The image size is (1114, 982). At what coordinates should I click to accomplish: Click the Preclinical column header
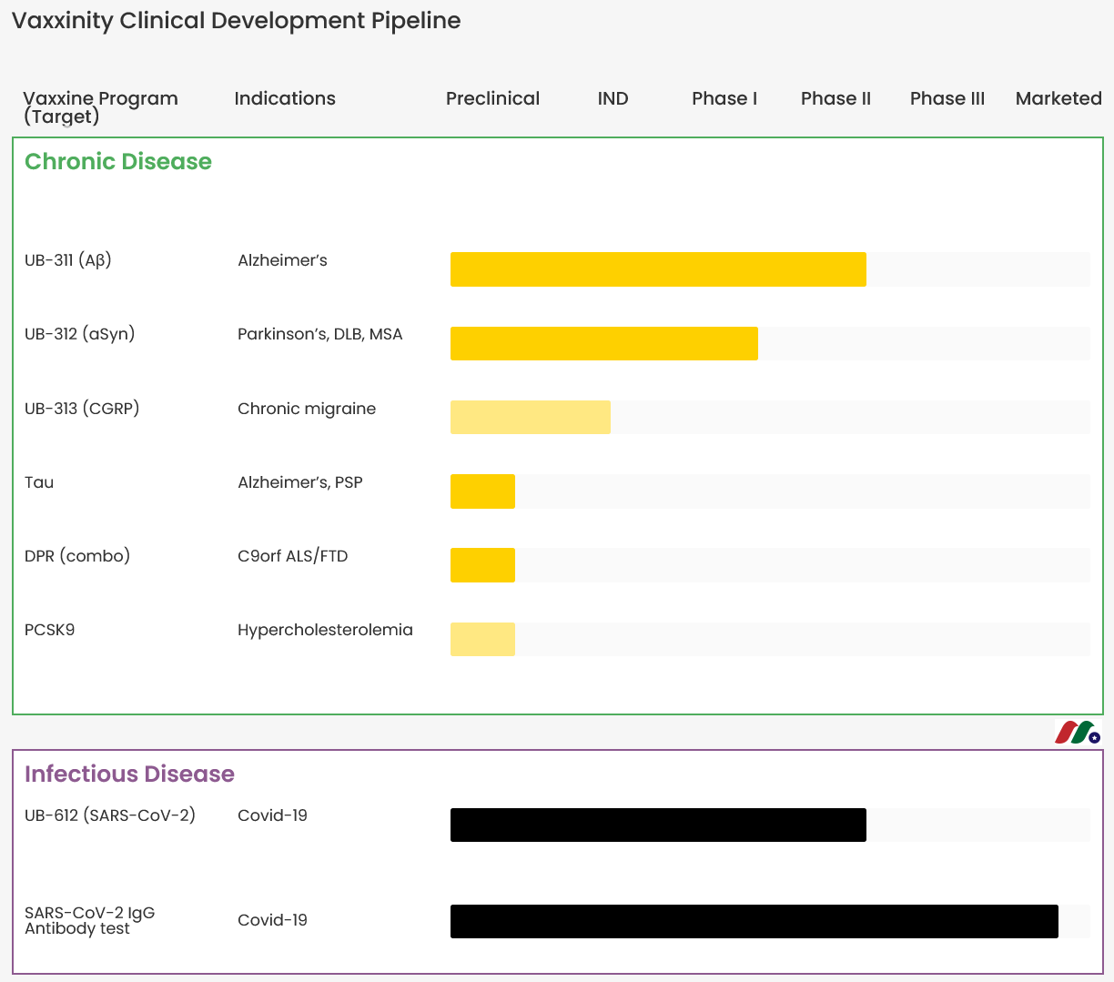click(492, 98)
